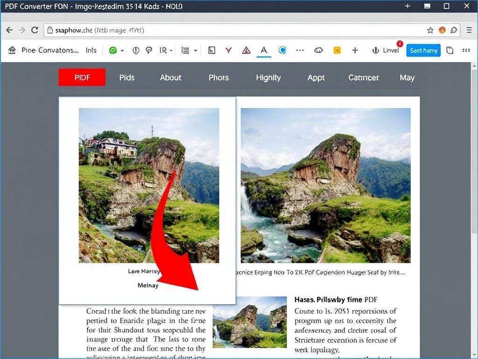Open the grid dots icon at toolbar end
The image size is (478, 359).
[x=466, y=50]
